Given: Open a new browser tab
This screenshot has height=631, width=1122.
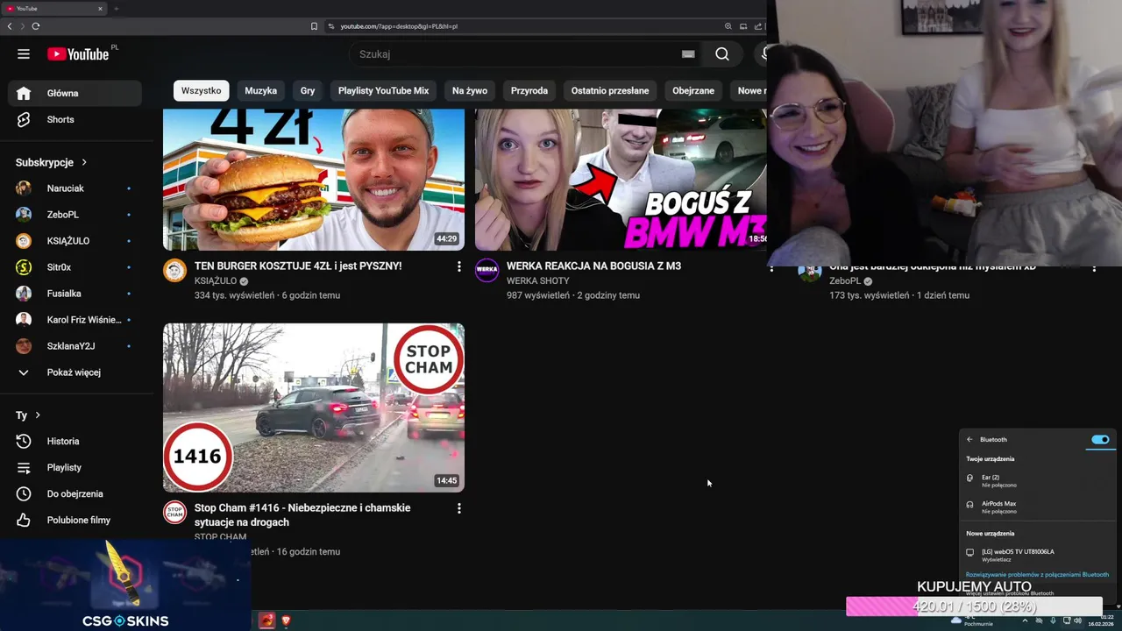Looking at the screenshot, I should coord(116,9).
